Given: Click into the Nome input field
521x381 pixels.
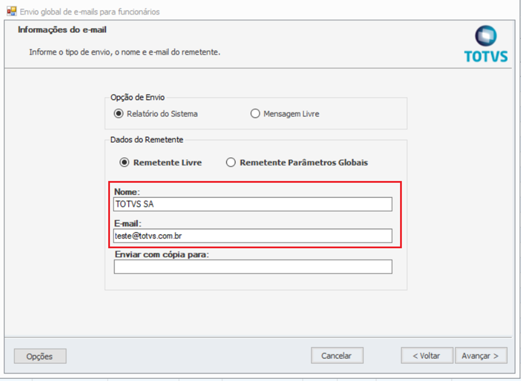Looking at the screenshot, I should tap(253, 204).
